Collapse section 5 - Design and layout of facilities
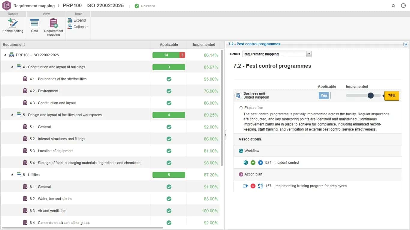 [x=12, y=115]
